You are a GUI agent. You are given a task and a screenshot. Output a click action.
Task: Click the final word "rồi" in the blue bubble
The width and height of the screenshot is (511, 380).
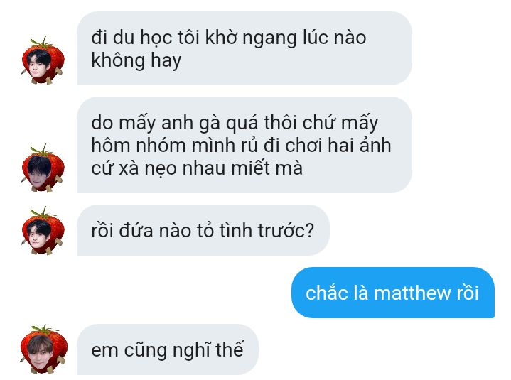(x=468, y=293)
